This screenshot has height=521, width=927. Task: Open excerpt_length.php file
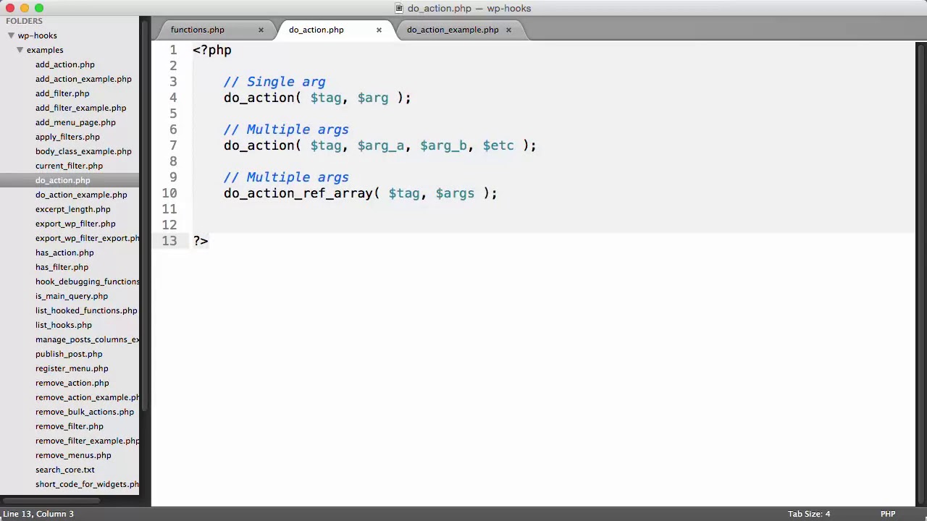73,209
